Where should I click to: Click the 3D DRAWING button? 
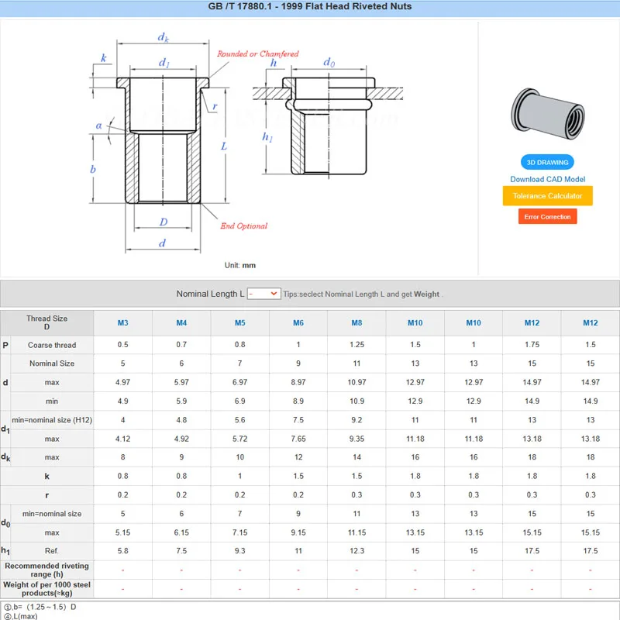(x=547, y=163)
